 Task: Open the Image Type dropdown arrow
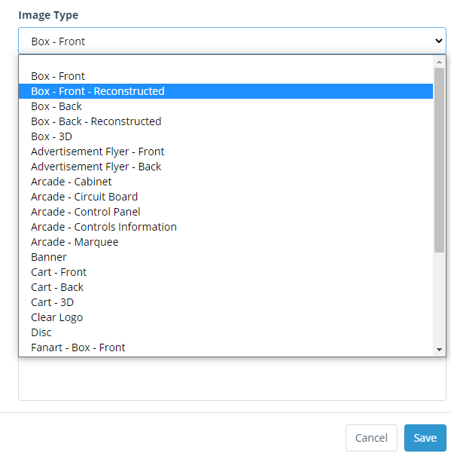439,41
